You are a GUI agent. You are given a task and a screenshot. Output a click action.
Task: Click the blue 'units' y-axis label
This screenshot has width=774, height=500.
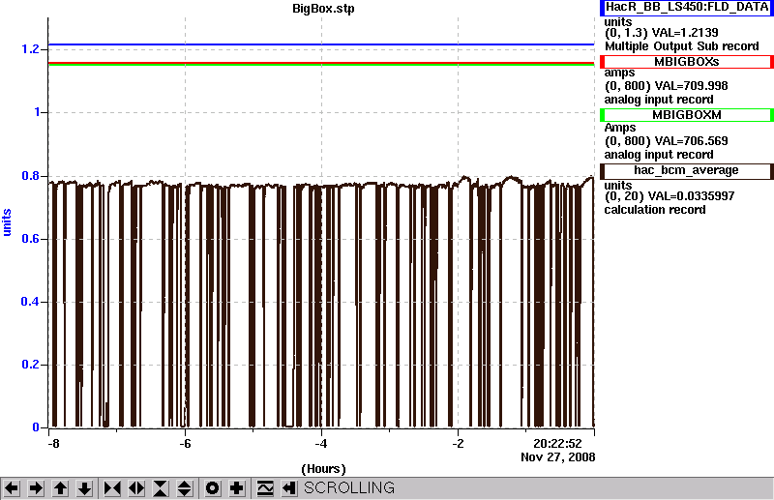[x=7, y=222]
